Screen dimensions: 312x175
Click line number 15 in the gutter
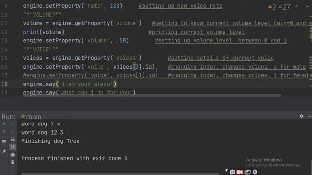4,58
